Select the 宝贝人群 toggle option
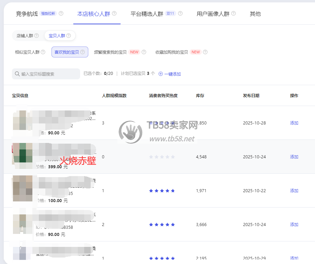Screen dimensions: 315x264 click(x=57, y=36)
